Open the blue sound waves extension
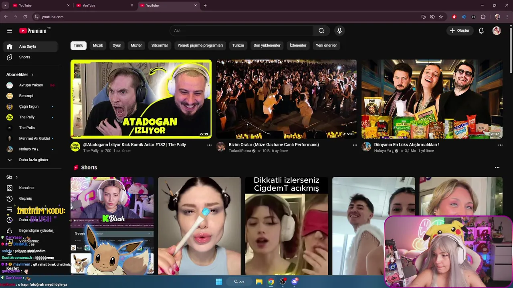This screenshot has width=513, height=288. pos(464,17)
